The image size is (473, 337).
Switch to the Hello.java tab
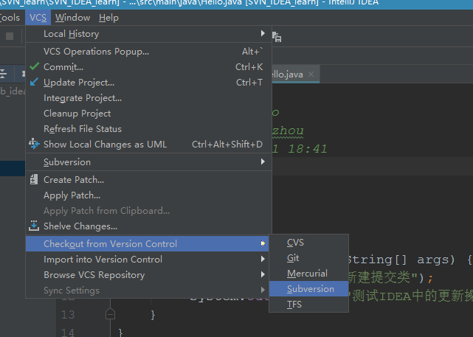[296, 74]
